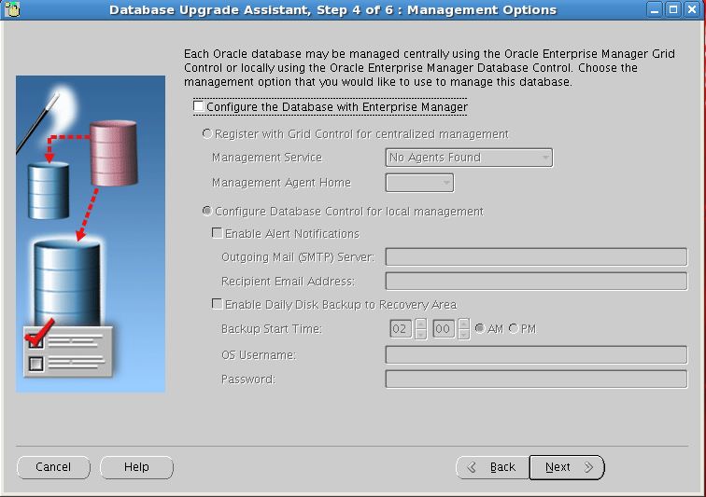706x497 pixels.
Task: Select the PM radio button
Action: click(514, 328)
